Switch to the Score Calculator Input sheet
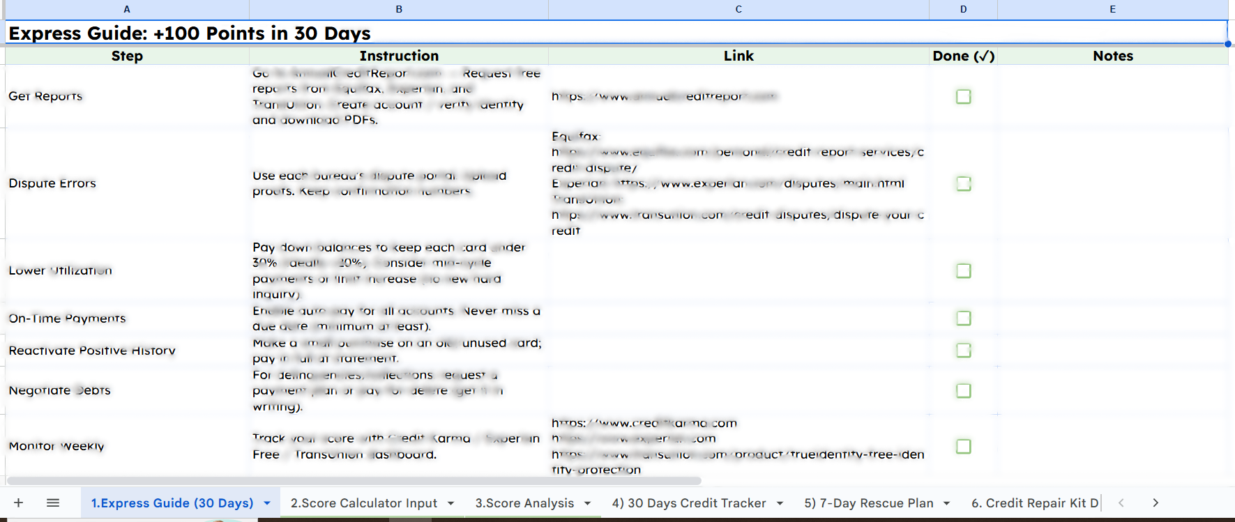This screenshot has height=522, width=1235. 363,503
